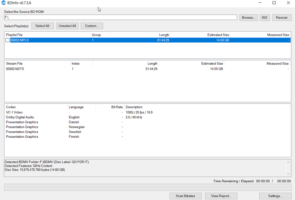Click the Language column header
Viewport: 295px width, 200px height.
click(x=81, y=107)
